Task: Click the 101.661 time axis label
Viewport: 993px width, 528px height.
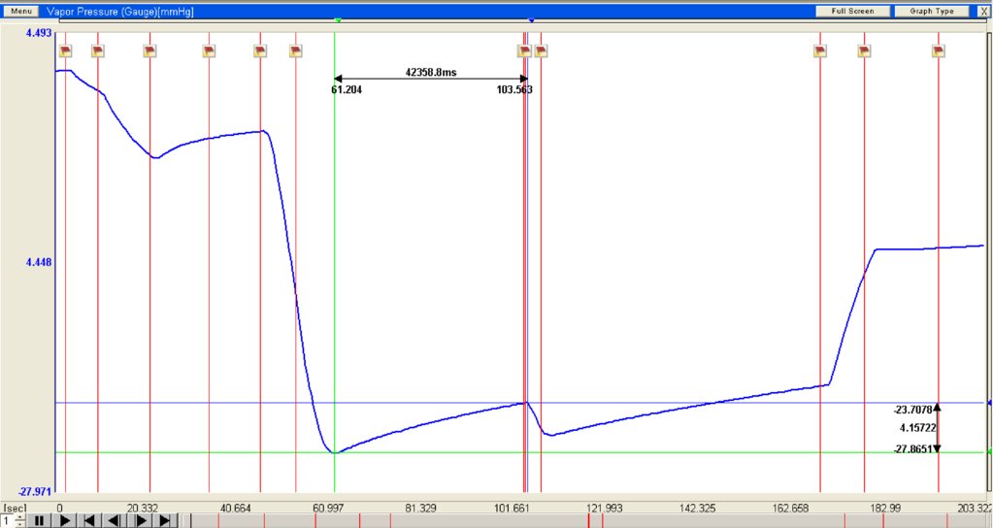Action: tap(513, 509)
